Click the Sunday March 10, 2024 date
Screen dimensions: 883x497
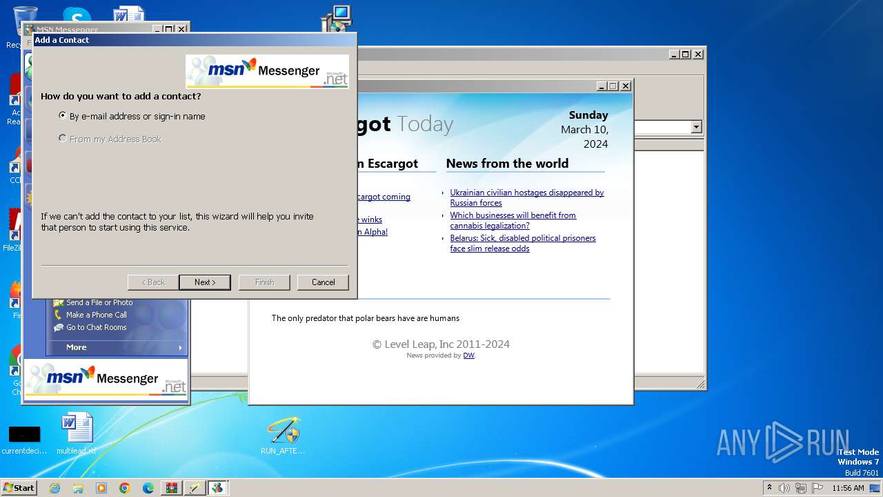[585, 130]
